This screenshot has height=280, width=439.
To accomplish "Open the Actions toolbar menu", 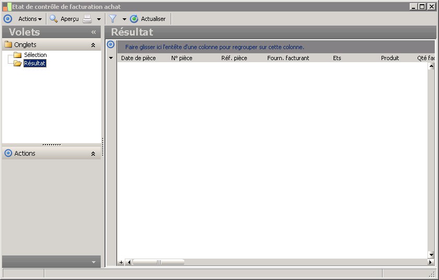I will 30,19.
